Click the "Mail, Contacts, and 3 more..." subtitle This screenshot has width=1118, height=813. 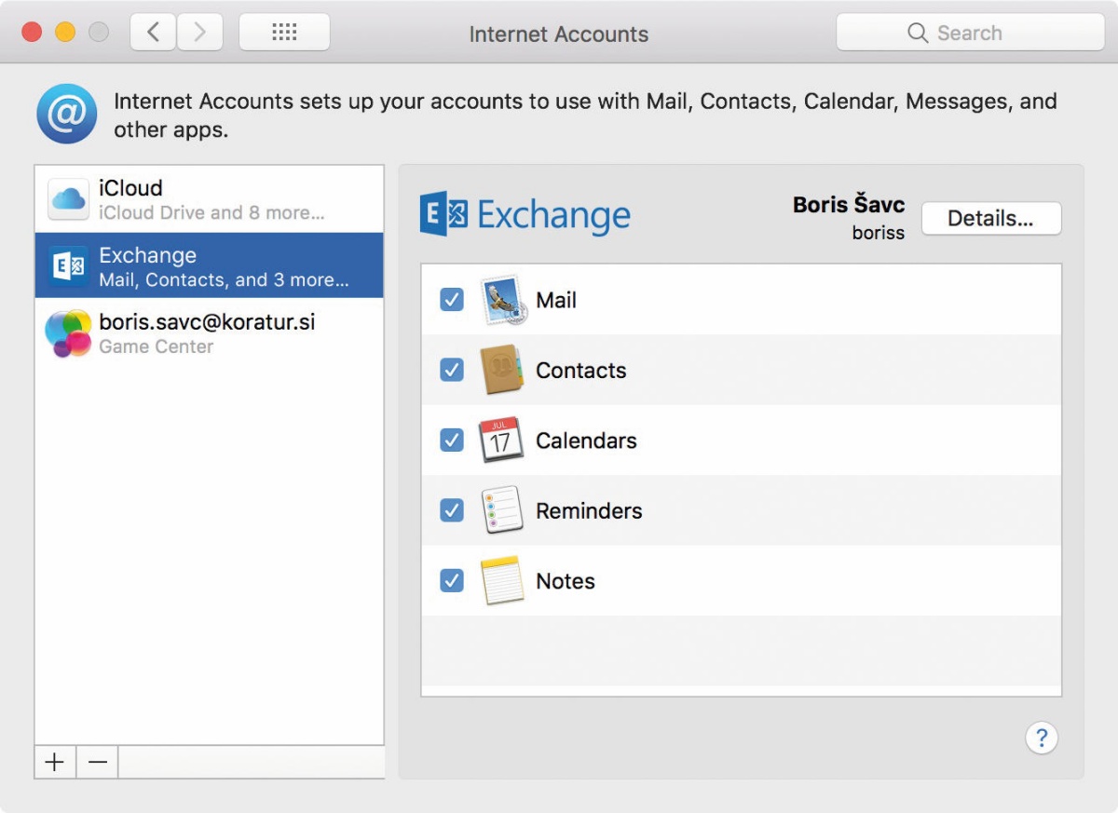pos(224,280)
